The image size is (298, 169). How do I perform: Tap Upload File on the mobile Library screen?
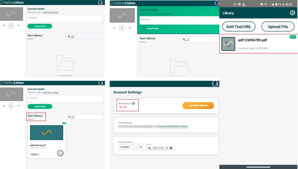click(278, 27)
